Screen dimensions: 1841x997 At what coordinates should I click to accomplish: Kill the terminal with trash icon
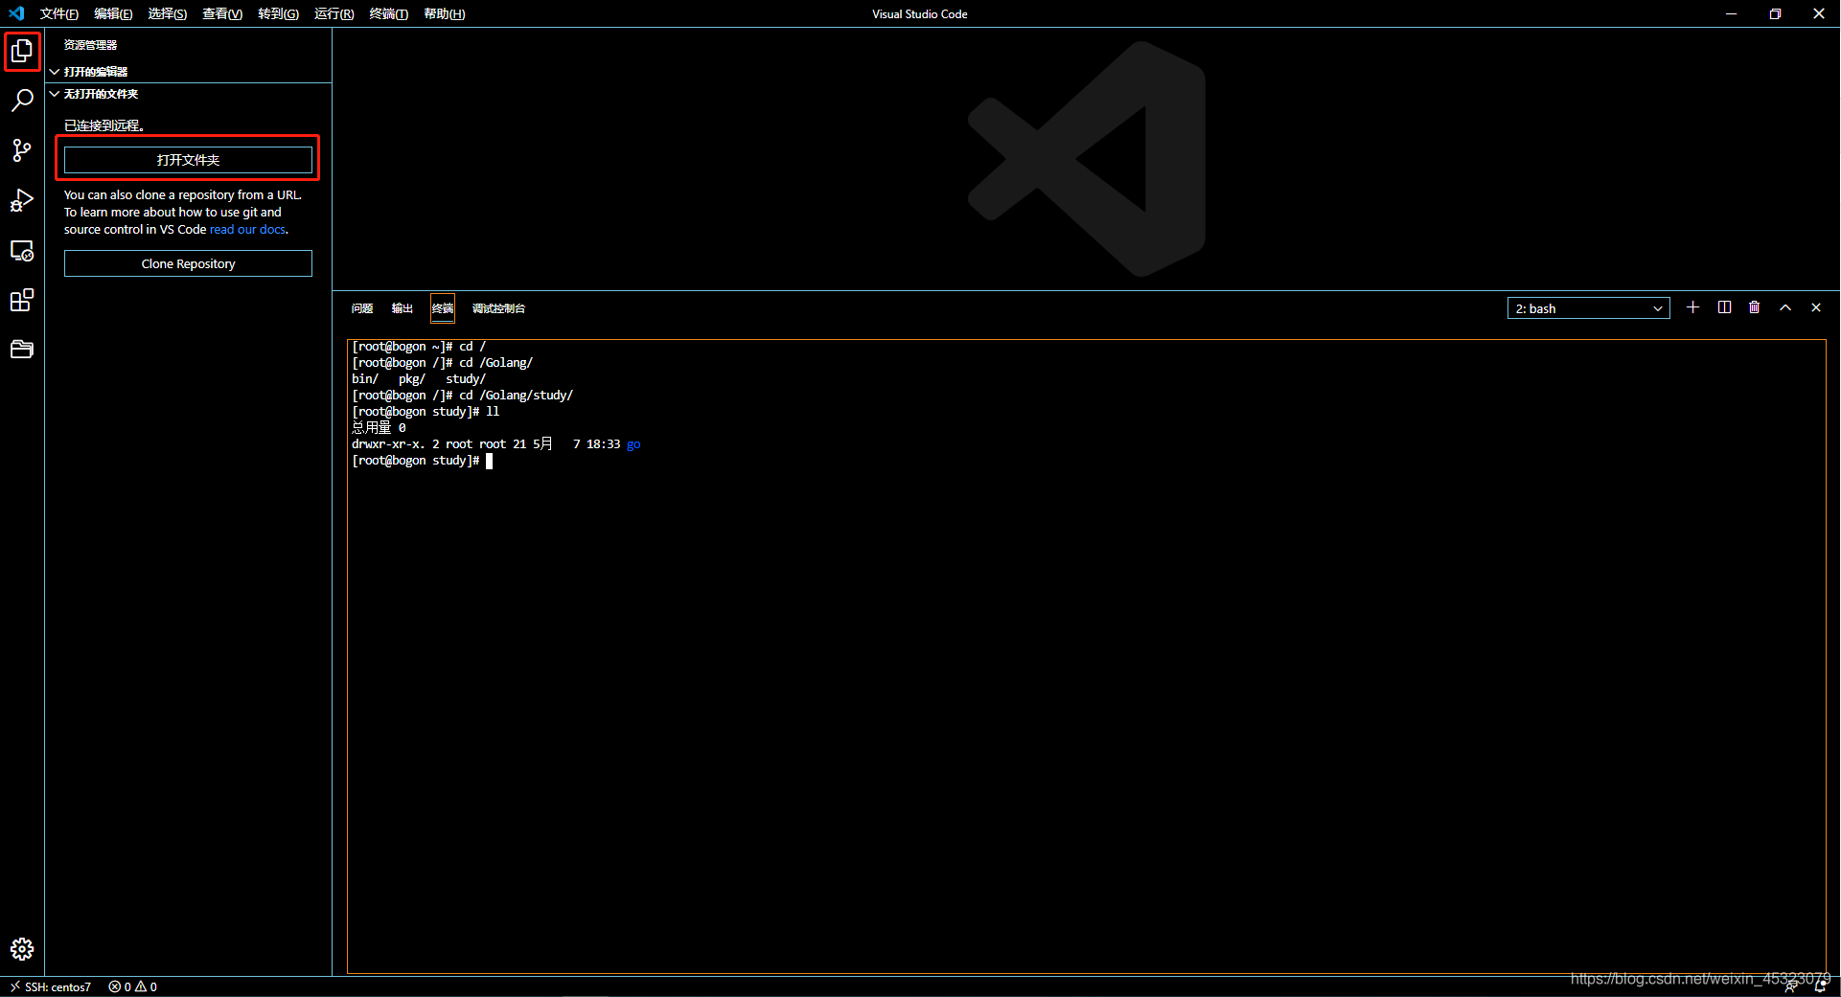coord(1755,307)
